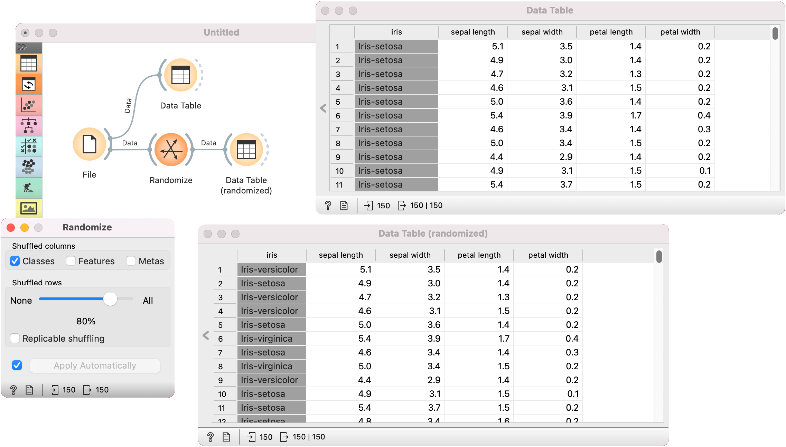Image resolution: width=786 pixels, height=447 pixels.
Task: Expand the sidebar with double-chevron toggle
Action: [x=22, y=47]
